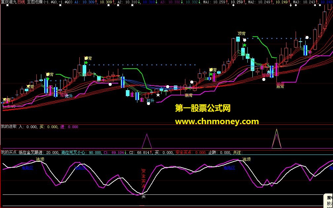Click the yellow 关注 label
The height and width of the screenshot is (208, 333).
[238, 153]
